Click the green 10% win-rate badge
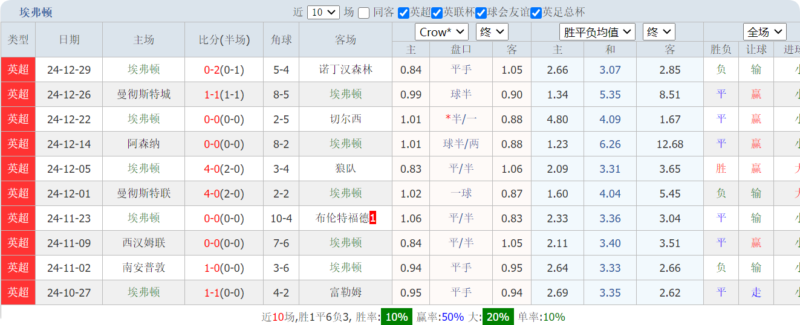The image size is (800, 325). point(397,317)
